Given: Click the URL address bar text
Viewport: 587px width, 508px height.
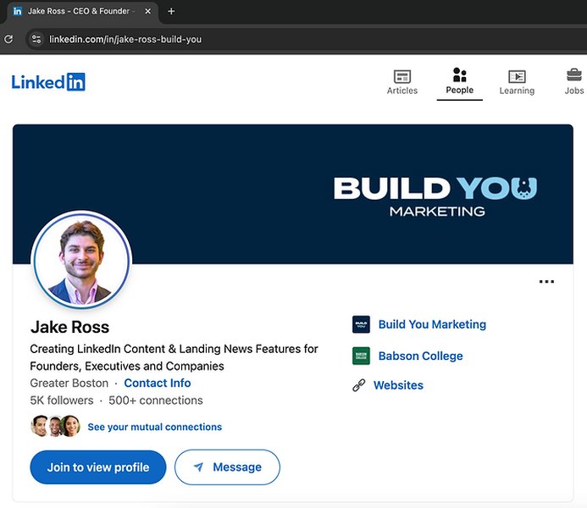Looking at the screenshot, I should point(125,39).
